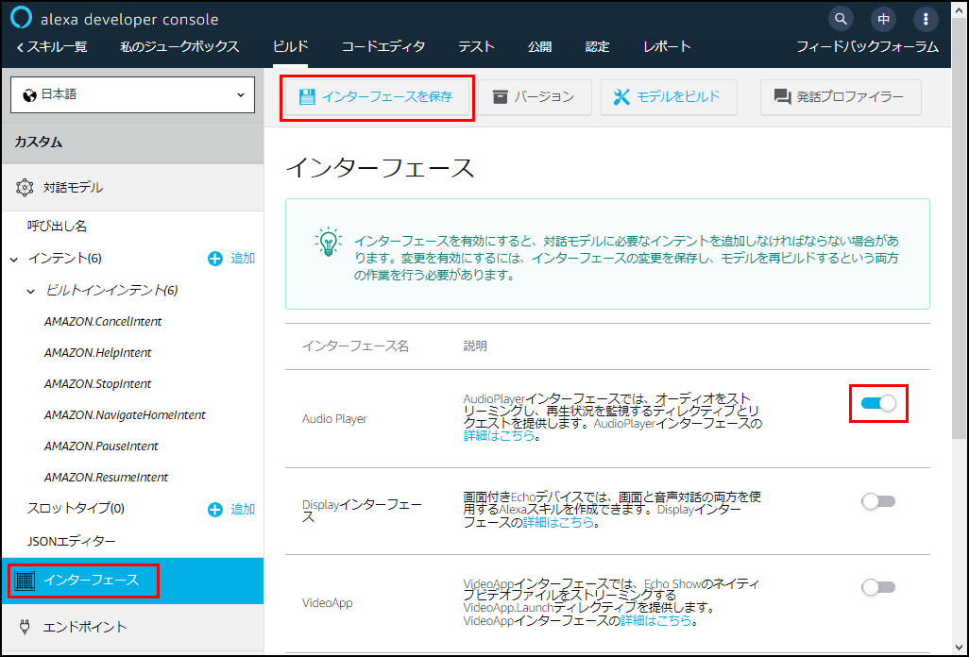The height and width of the screenshot is (657, 969).
Task: Click the バージョン button
Action: pyautogui.click(x=535, y=97)
